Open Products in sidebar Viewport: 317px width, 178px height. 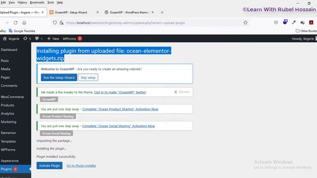(x=7, y=105)
